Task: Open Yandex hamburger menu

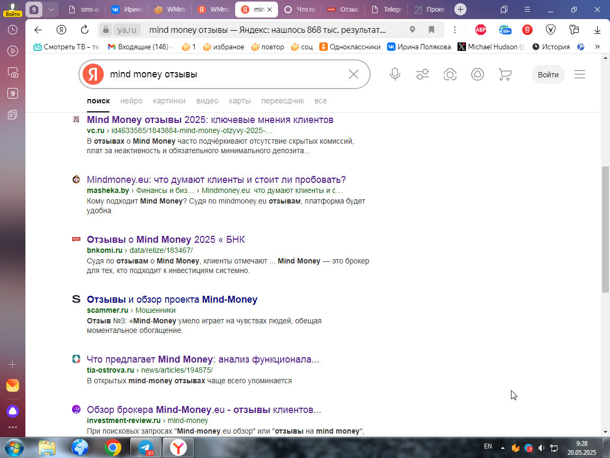Action: click(580, 74)
